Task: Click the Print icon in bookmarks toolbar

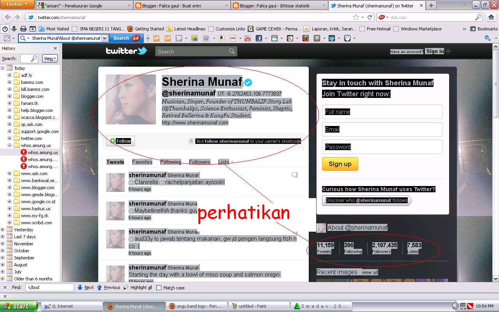Action: (23, 29)
